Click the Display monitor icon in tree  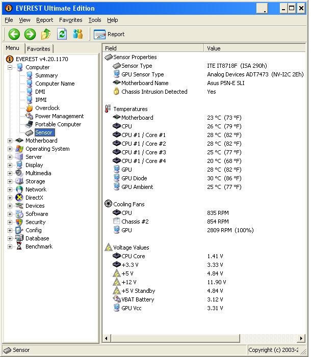tap(19, 165)
